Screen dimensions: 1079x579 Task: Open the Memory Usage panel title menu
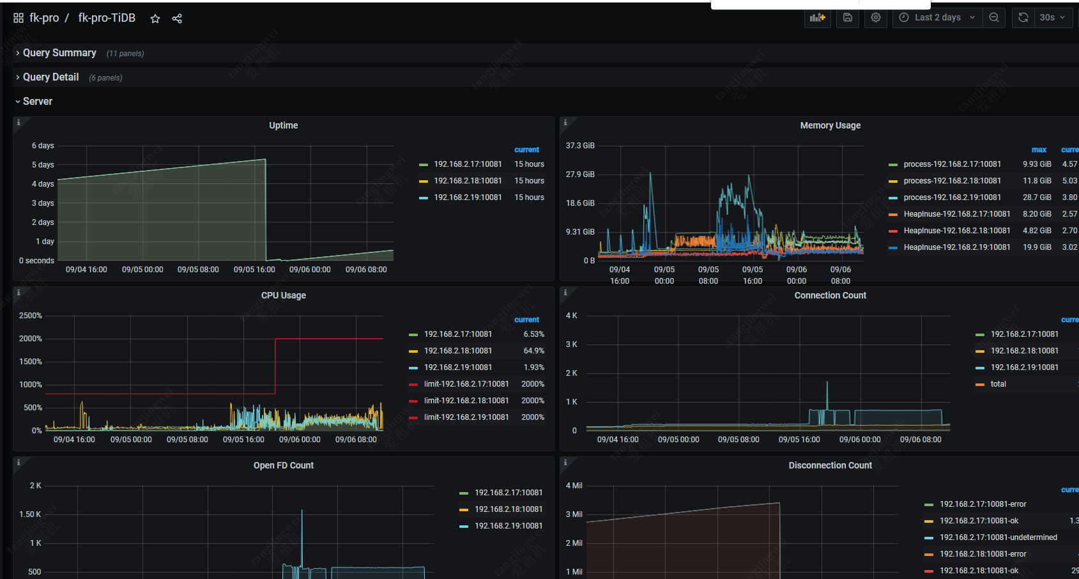tap(830, 125)
